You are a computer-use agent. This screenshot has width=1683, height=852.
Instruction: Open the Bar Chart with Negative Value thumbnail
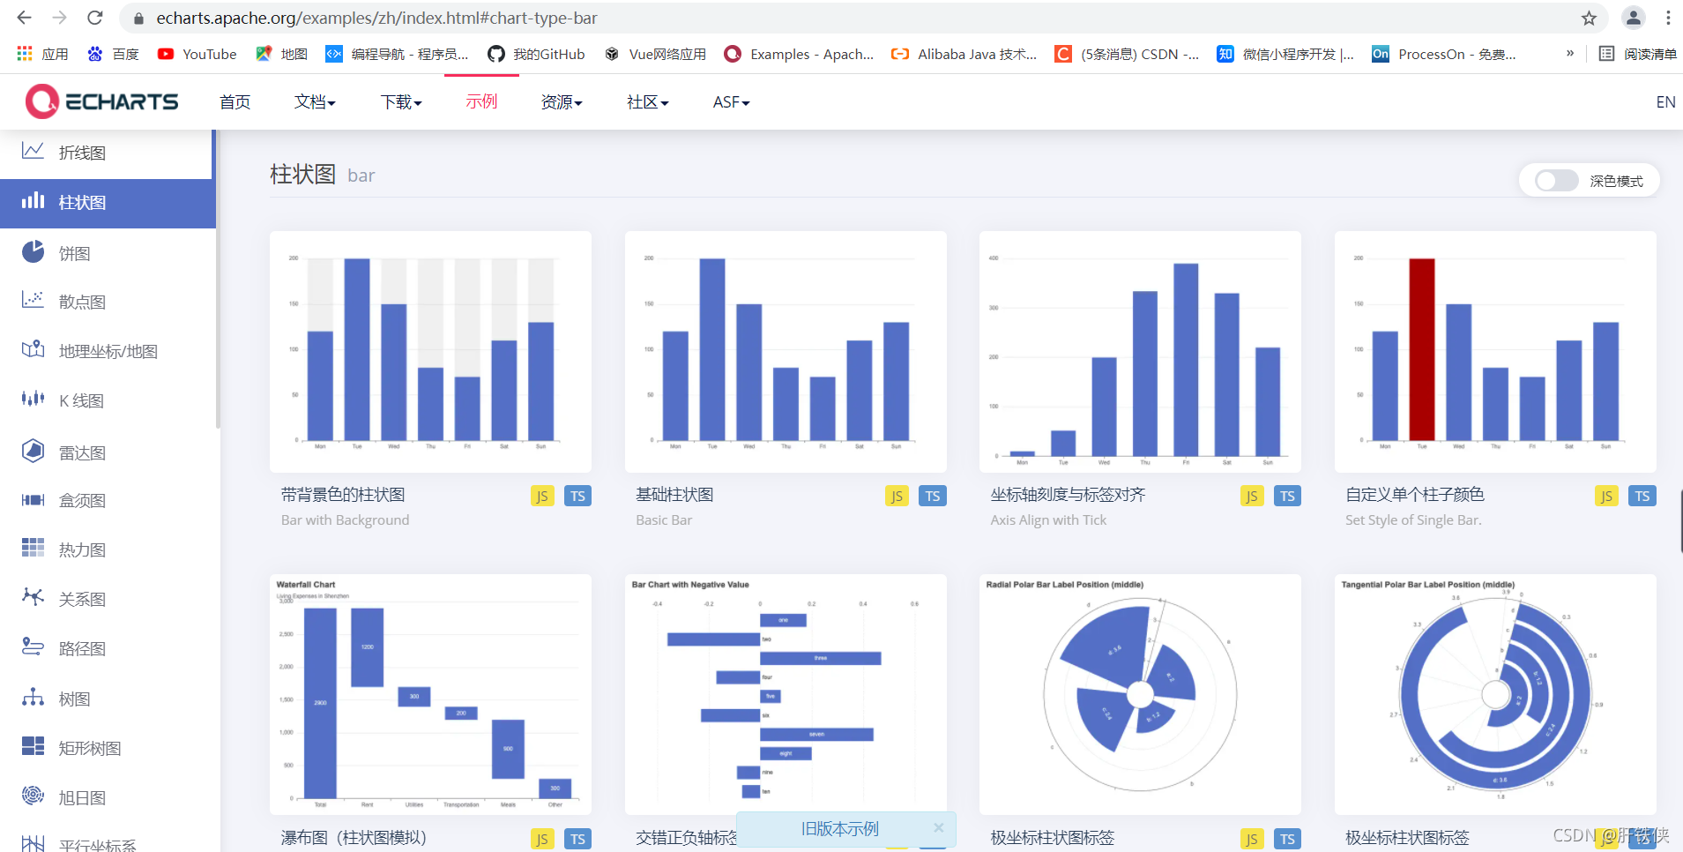coord(786,694)
